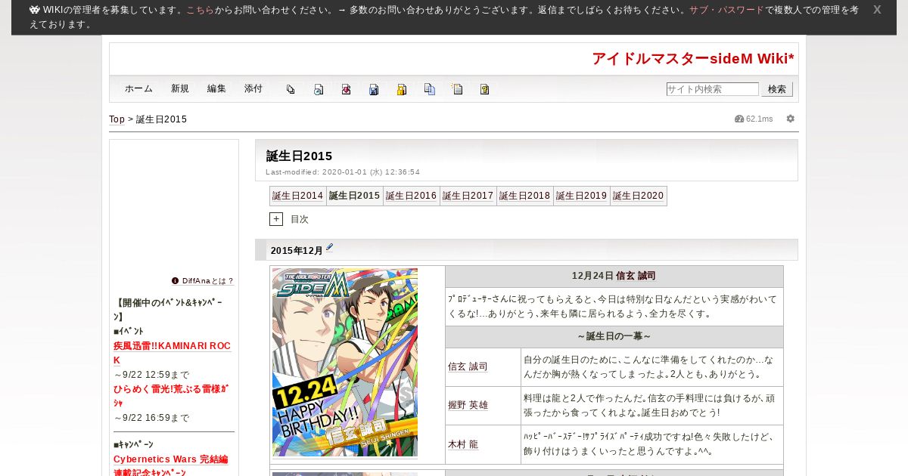Screen dimensions: 908x476
Task: Open the 編集 menu item
Action: (x=216, y=88)
